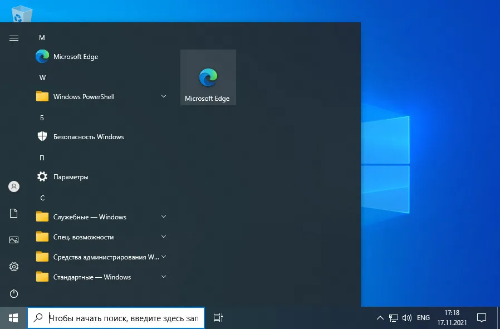Viewport: 500px width, 329px height.
Task: Expand the Стандартные — Windows folder
Action: click(101, 277)
